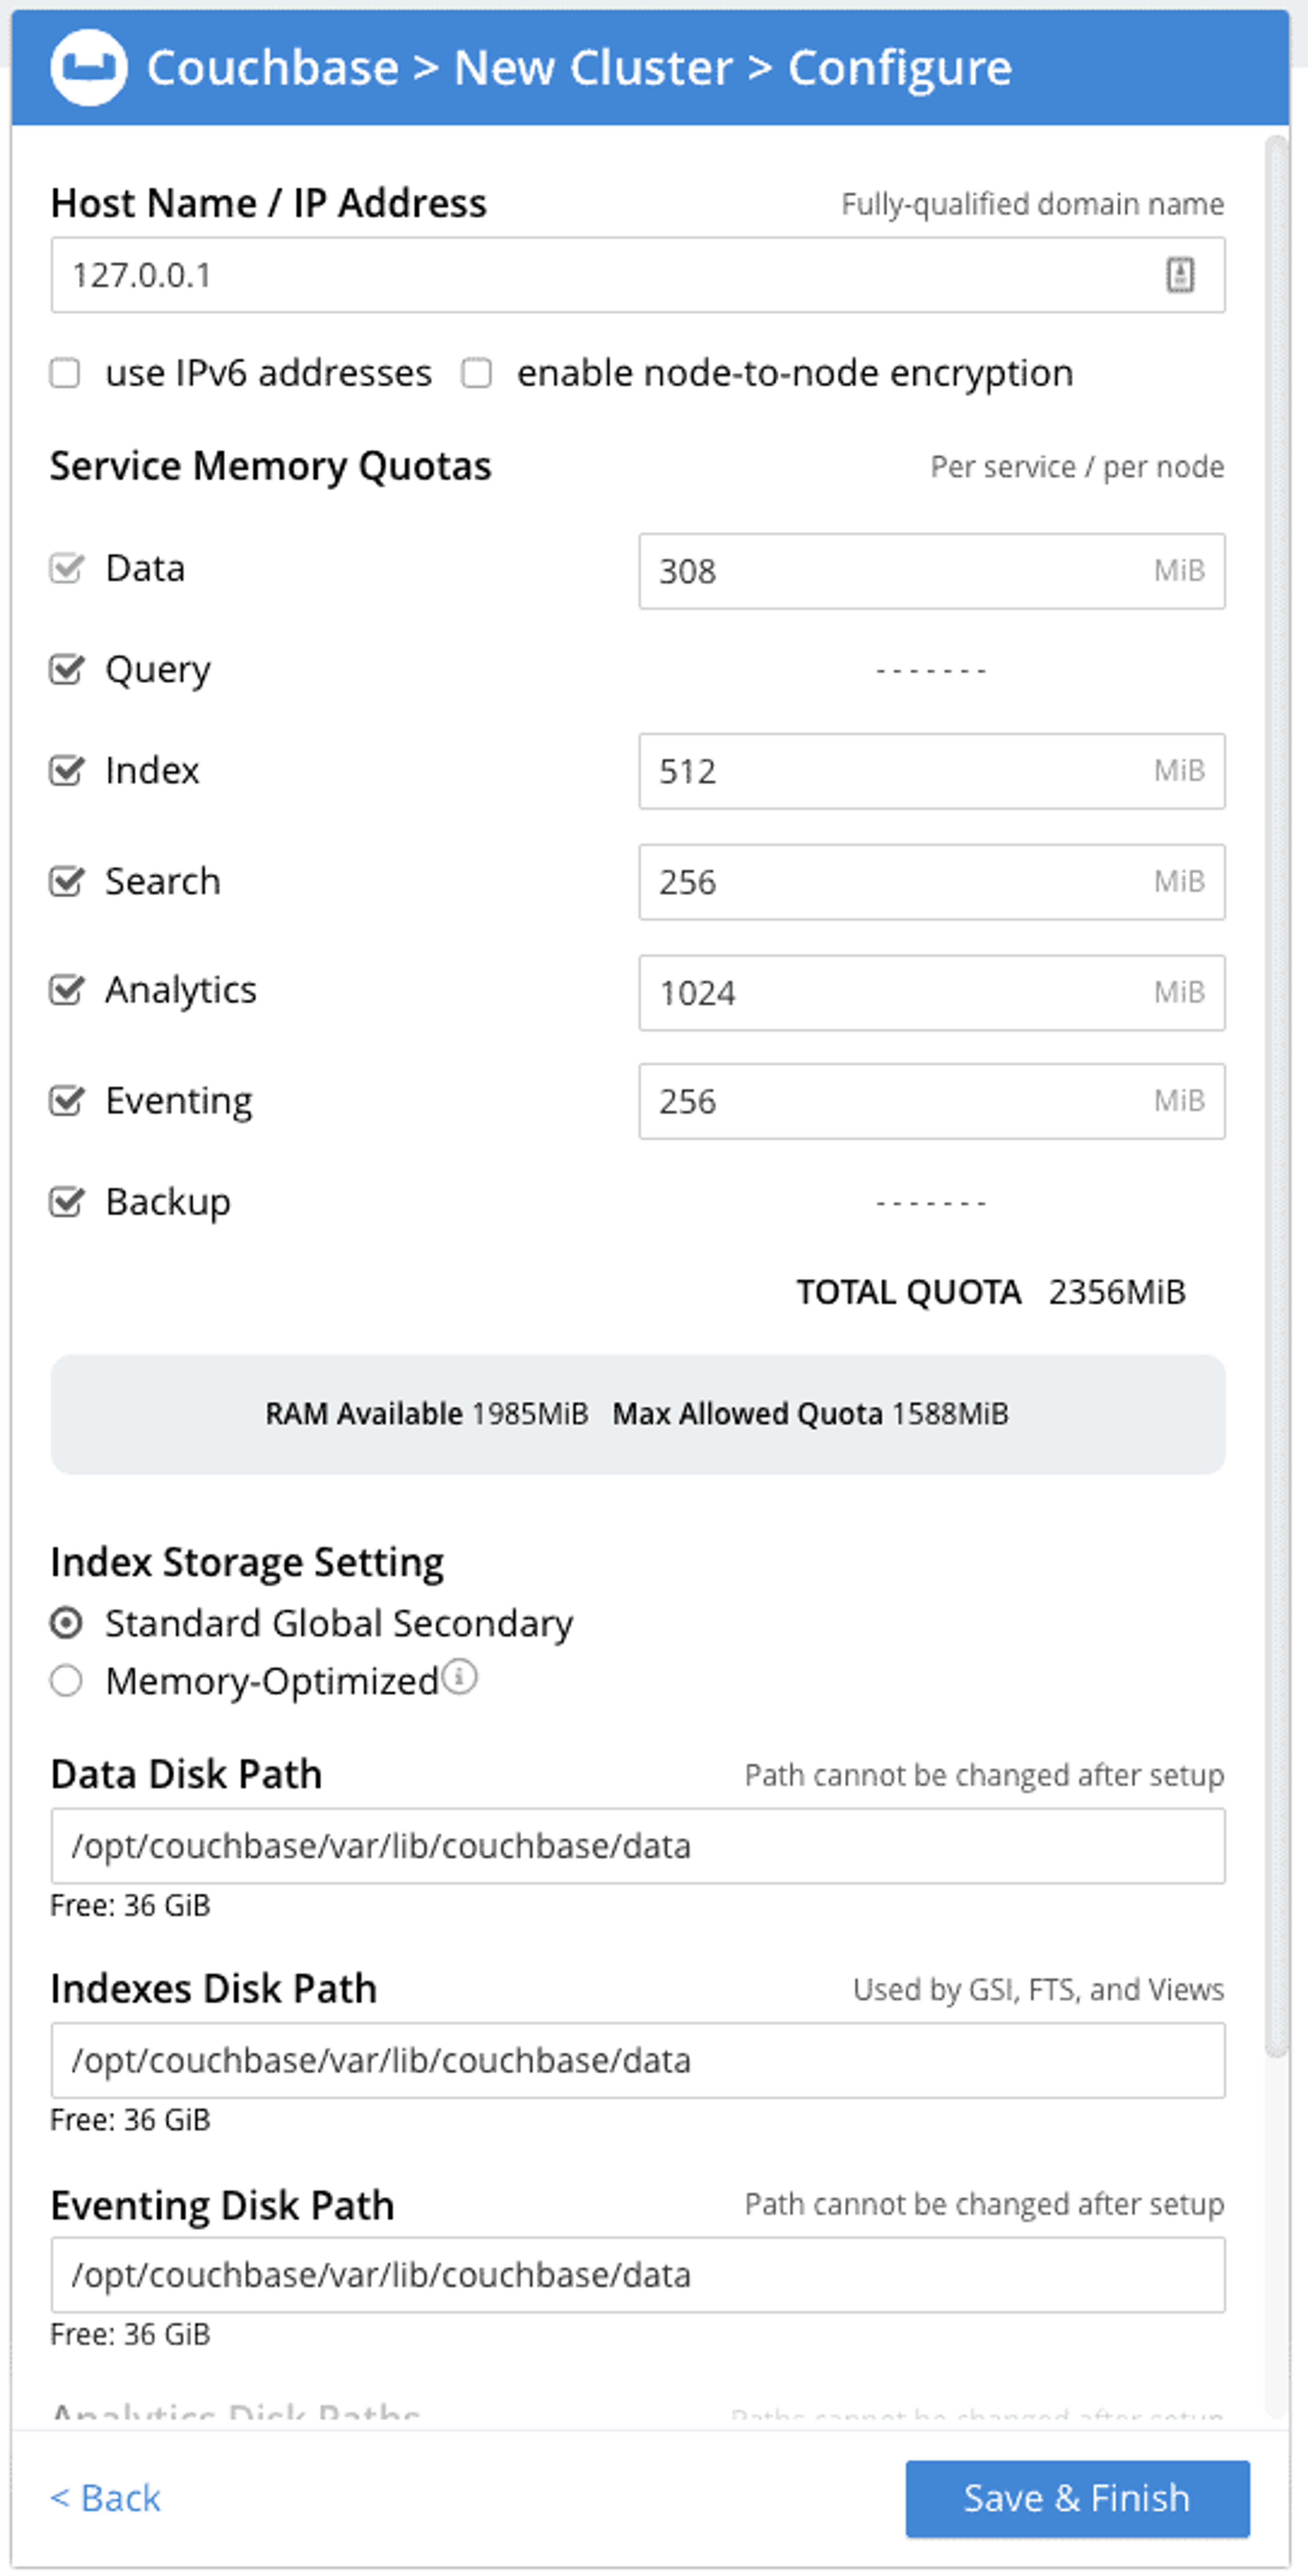Viewport: 1308px width, 2576px height.
Task: Click the Host Name / IP Address field
Action: click(x=638, y=275)
